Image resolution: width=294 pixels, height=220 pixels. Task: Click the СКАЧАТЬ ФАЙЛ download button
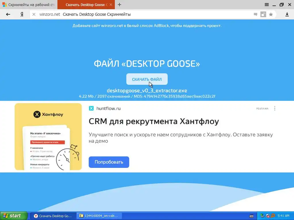pyautogui.click(x=147, y=79)
